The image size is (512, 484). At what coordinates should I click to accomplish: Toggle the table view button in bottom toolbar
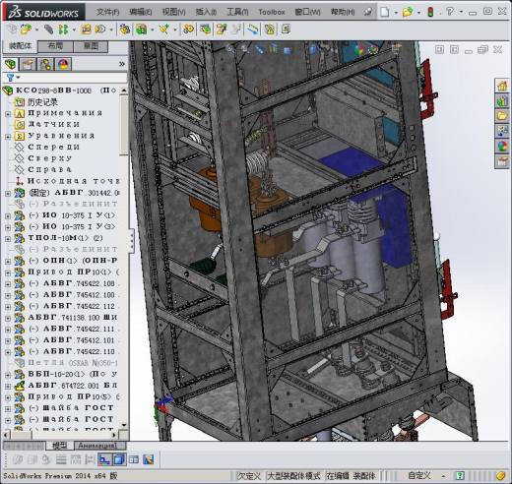click(134, 459)
